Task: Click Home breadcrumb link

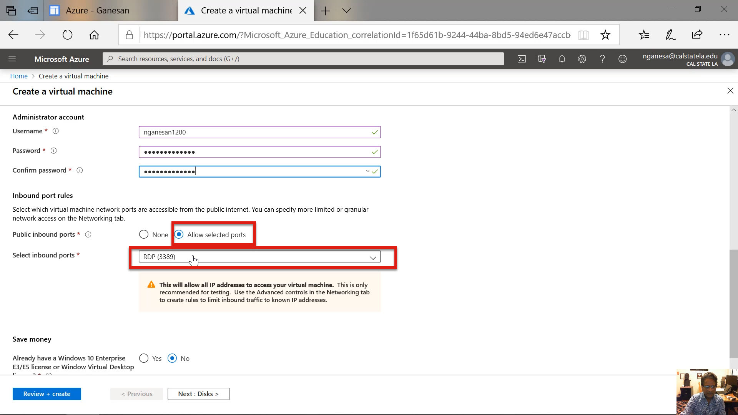Action: (19, 76)
